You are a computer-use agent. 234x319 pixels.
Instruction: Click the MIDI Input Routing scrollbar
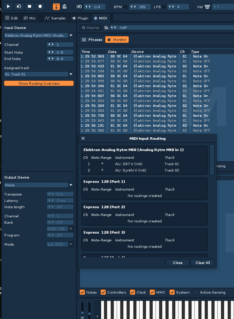(x=212, y=159)
